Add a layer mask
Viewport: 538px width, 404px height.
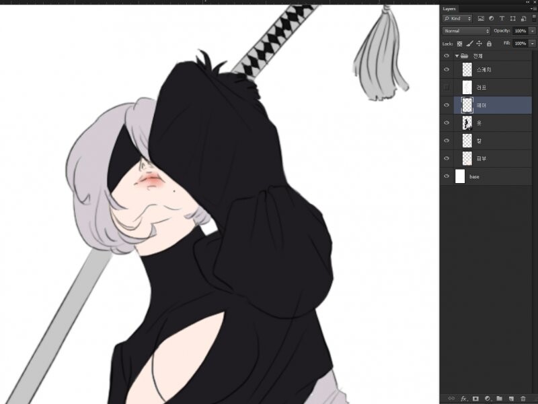[475, 399]
